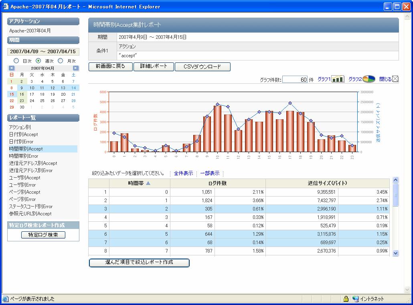Viewport: 413px width, 305px height.
Task: Sort by the 時間帯 column arrow
Action: [148, 183]
